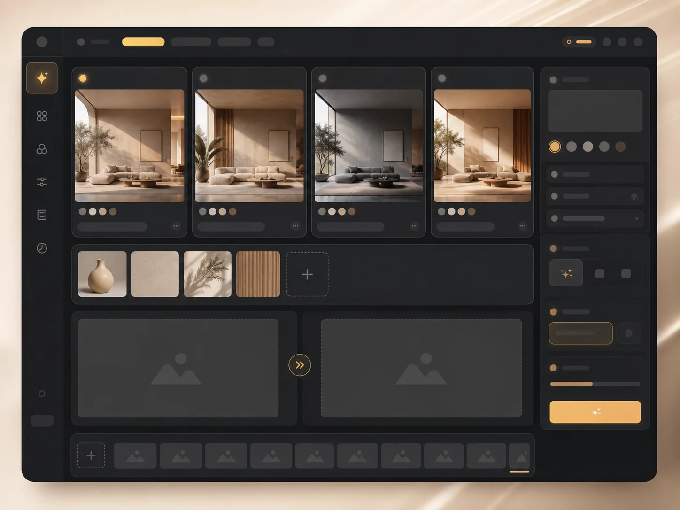Open ellipsis menu on the fourth room card

[x=523, y=226]
